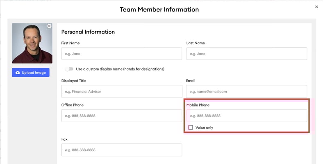The height and width of the screenshot is (164, 323).
Task: Click the 'Office Phone' field label
Action: pos(73,105)
